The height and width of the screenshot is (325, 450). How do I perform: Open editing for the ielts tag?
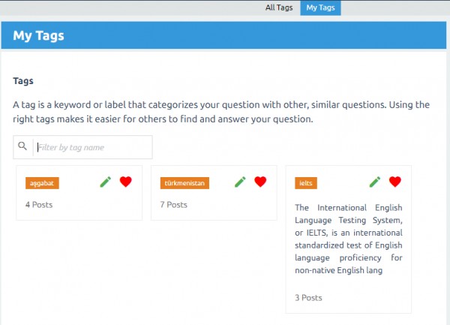point(375,182)
